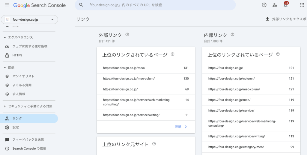307x155 pixels.
Task: Click the URL inspection search field
Action: (x=155, y=5)
